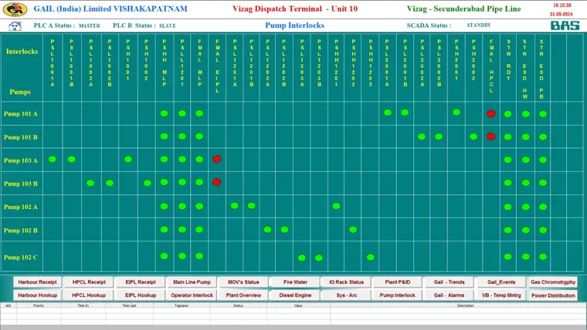Open the Diesel Engine screen
Screen dimensions: 587x330
(295, 295)
